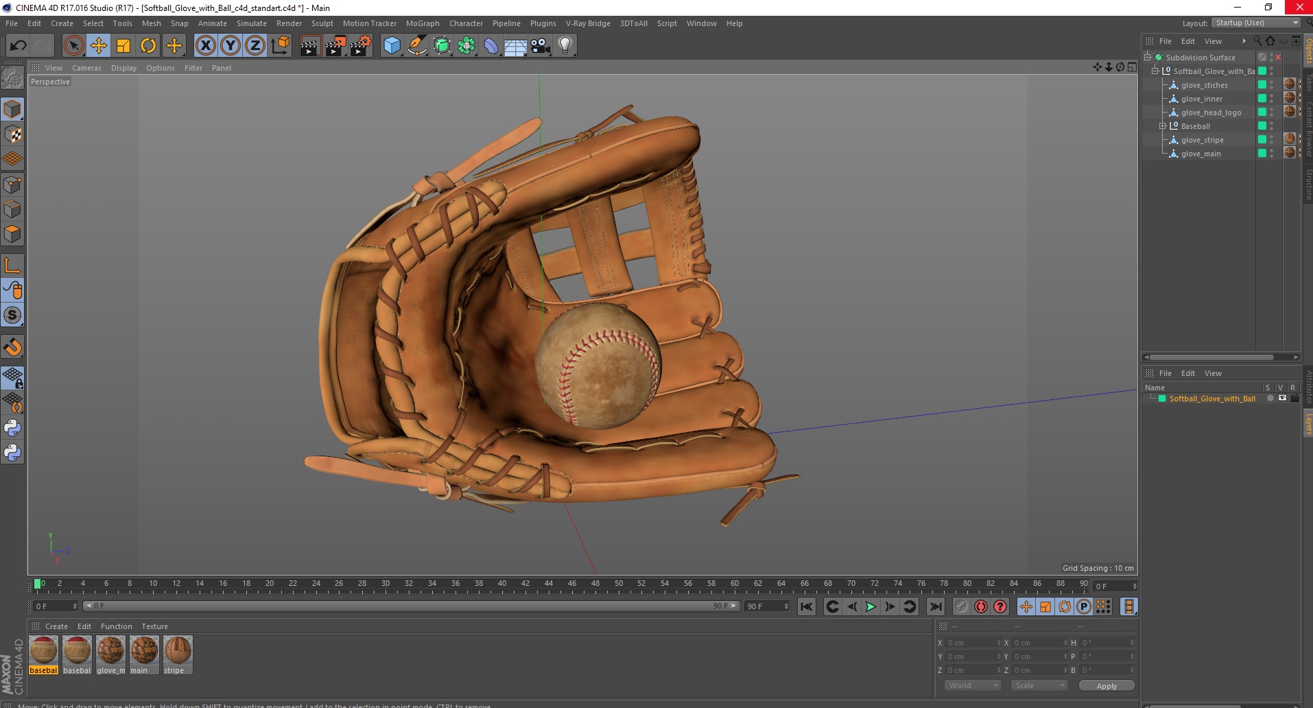Click the Object Manager horizontal scrollbar
The width and height of the screenshot is (1313, 708).
[1212, 357]
